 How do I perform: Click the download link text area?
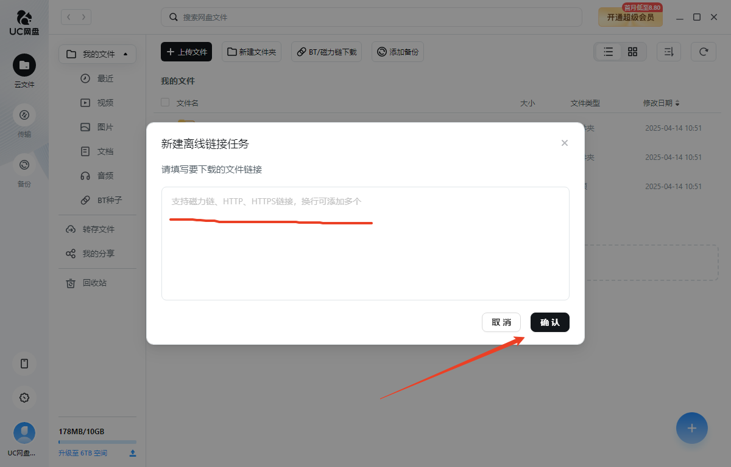coord(365,243)
